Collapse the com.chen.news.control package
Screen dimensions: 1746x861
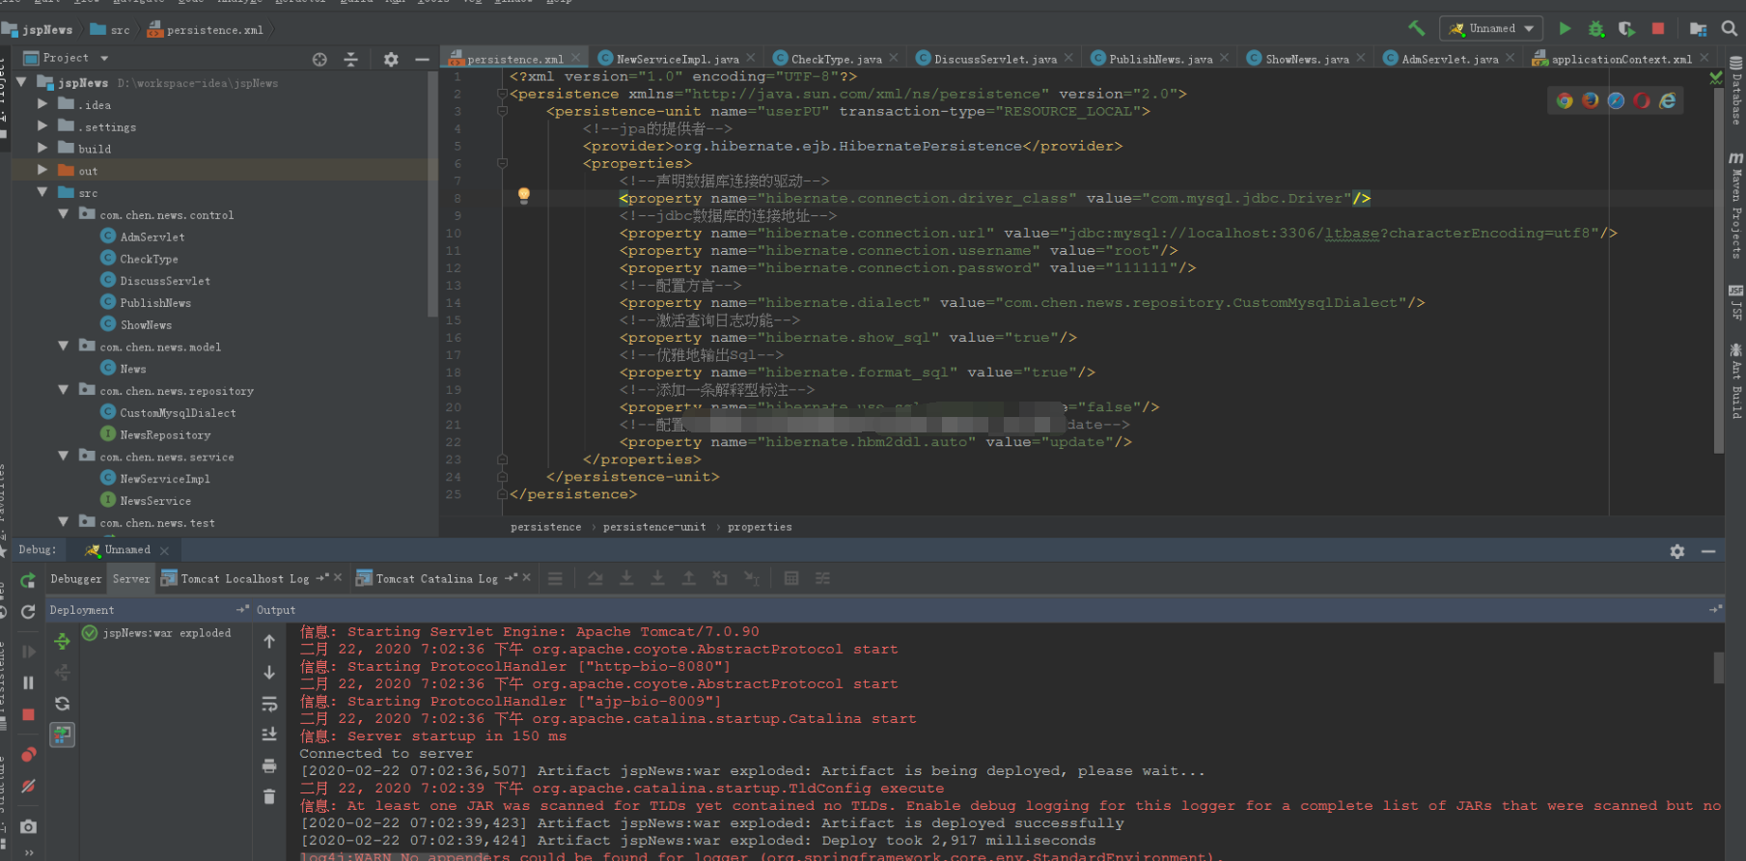(64, 214)
